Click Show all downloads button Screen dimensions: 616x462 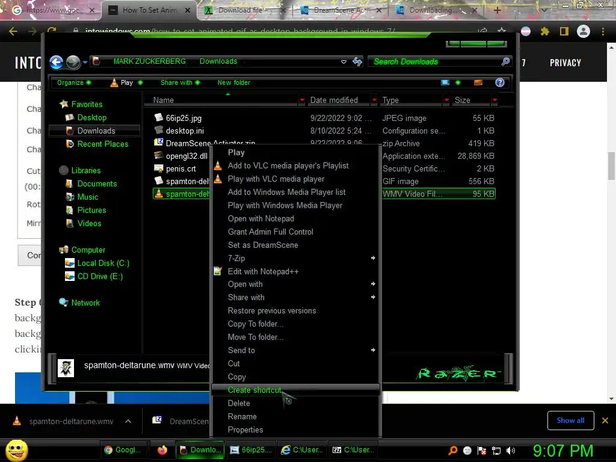point(570,420)
